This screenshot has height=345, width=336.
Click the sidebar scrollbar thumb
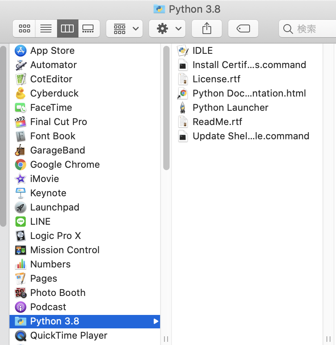pos(3,136)
